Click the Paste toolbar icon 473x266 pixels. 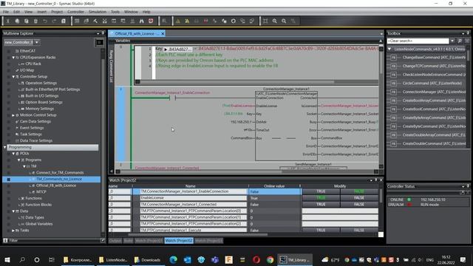tap(27, 21)
